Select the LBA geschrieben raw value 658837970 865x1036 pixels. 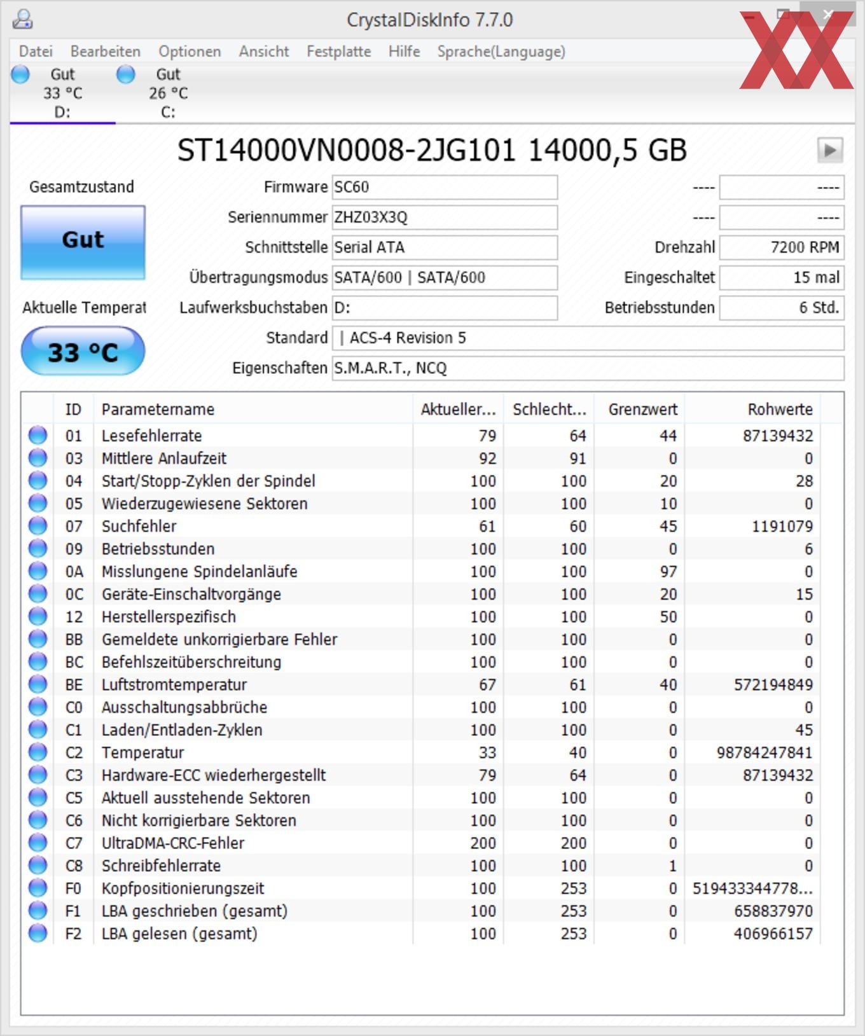(x=773, y=911)
